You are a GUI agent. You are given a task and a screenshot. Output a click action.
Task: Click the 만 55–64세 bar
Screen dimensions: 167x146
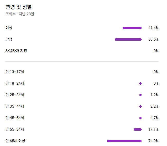(137, 129)
